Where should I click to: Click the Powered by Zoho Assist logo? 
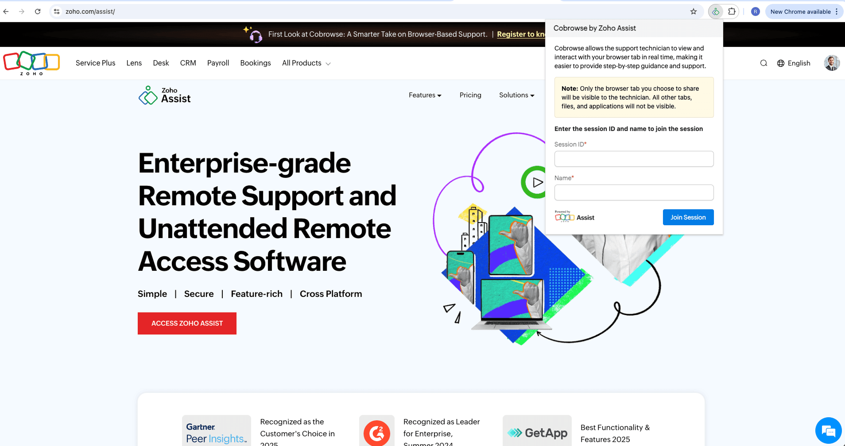point(574,217)
